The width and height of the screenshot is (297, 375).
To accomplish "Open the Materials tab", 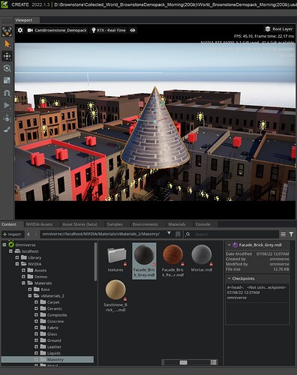I will pyautogui.click(x=177, y=224).
